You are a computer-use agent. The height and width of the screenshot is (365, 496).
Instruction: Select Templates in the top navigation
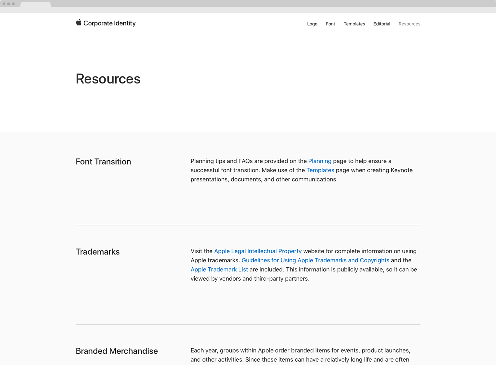click(x=354, y=24)
